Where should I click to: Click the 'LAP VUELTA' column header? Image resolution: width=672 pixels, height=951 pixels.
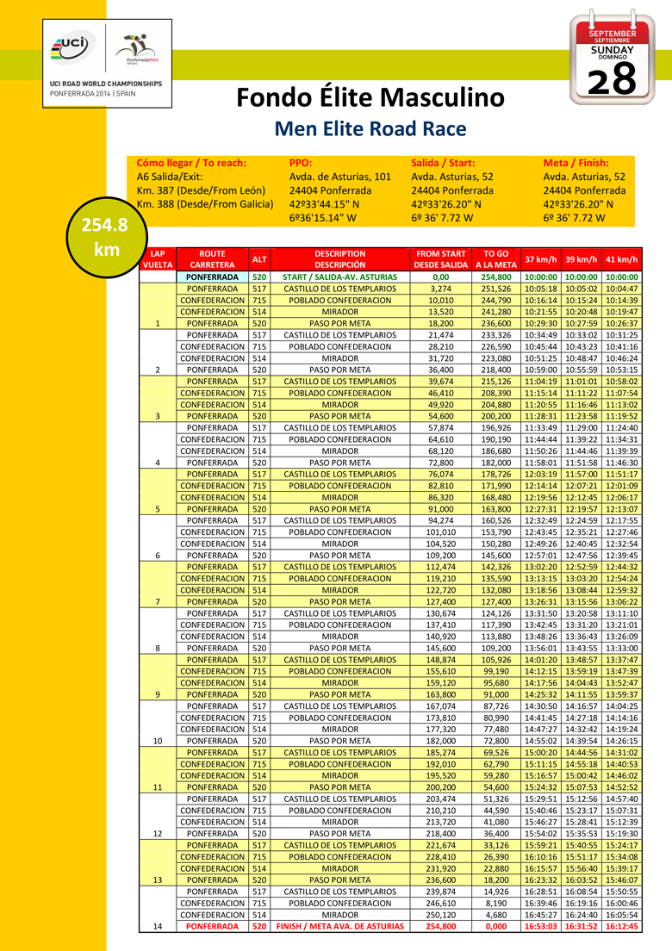click(158, 259)
